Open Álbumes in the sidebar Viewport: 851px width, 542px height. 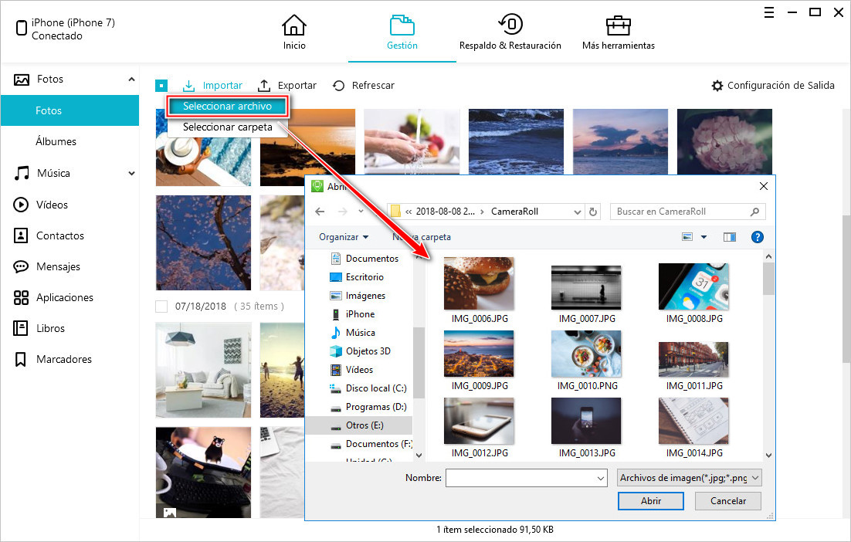[x=56, y=141]
